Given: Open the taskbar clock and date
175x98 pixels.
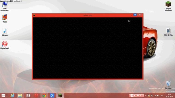Looking at the screenshot, I should click(169, 96).
